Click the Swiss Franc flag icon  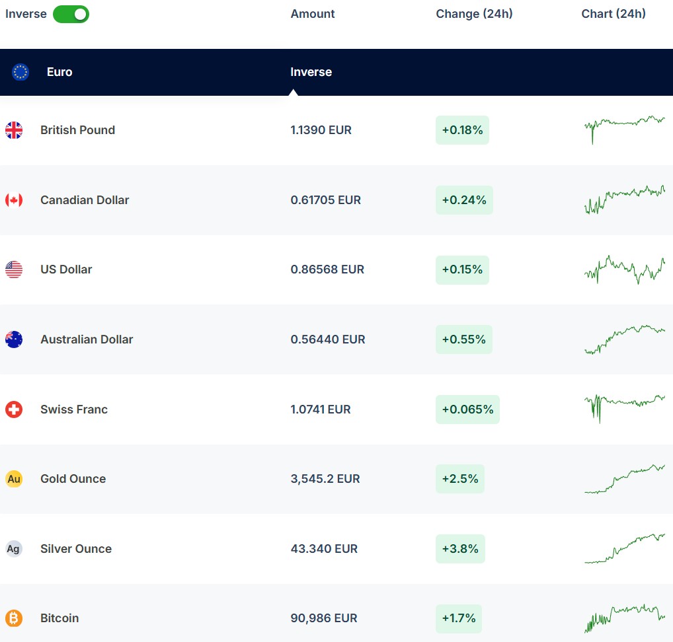(14, 410)
